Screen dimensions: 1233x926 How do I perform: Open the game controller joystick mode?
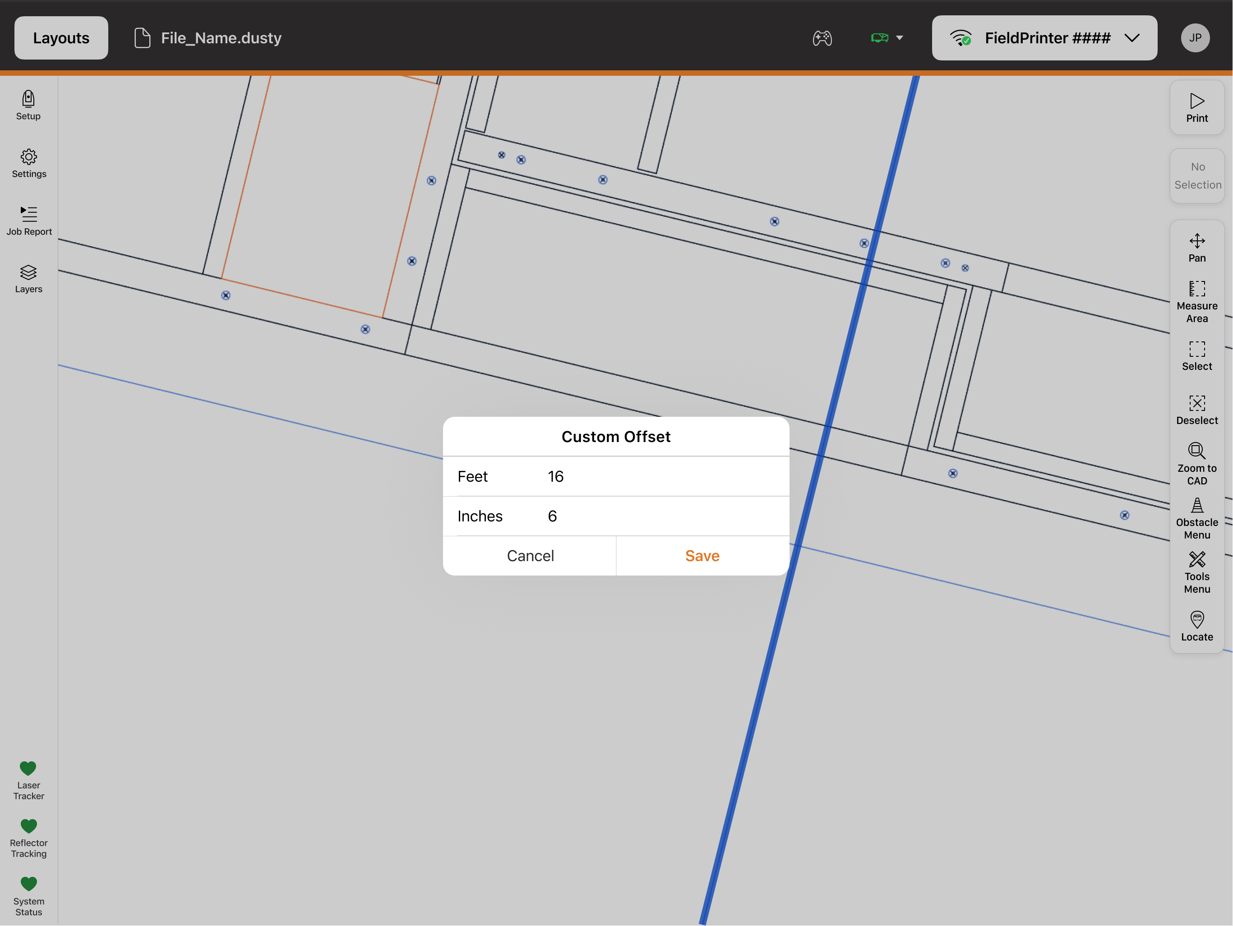pos(822,38)
